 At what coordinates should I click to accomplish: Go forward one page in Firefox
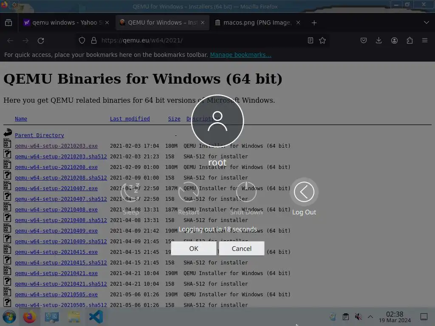tap(25, 40)
